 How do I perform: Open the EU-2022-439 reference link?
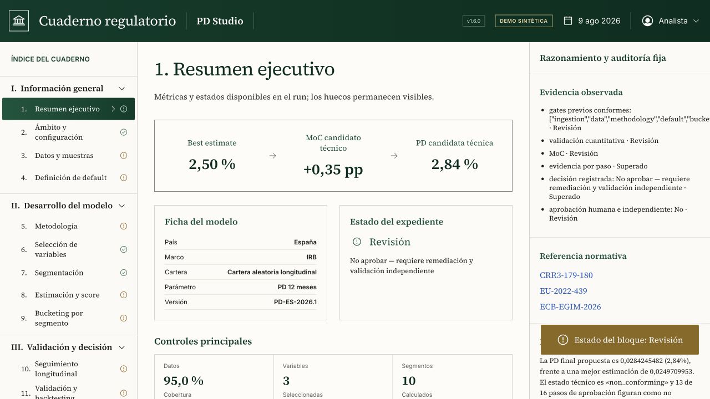tap(564, 291)
